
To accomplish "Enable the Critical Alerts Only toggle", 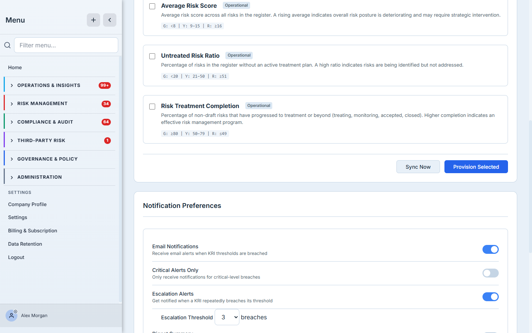I will point(491,273).
